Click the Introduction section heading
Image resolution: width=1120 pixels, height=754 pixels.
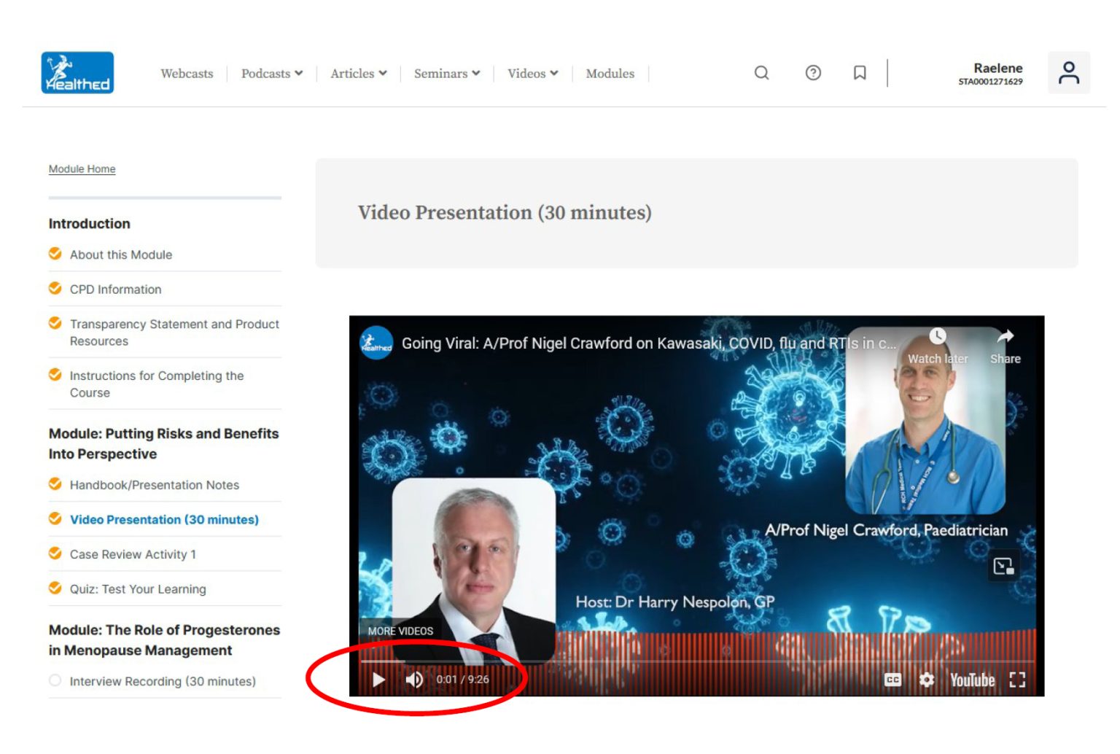pos(90,224)
